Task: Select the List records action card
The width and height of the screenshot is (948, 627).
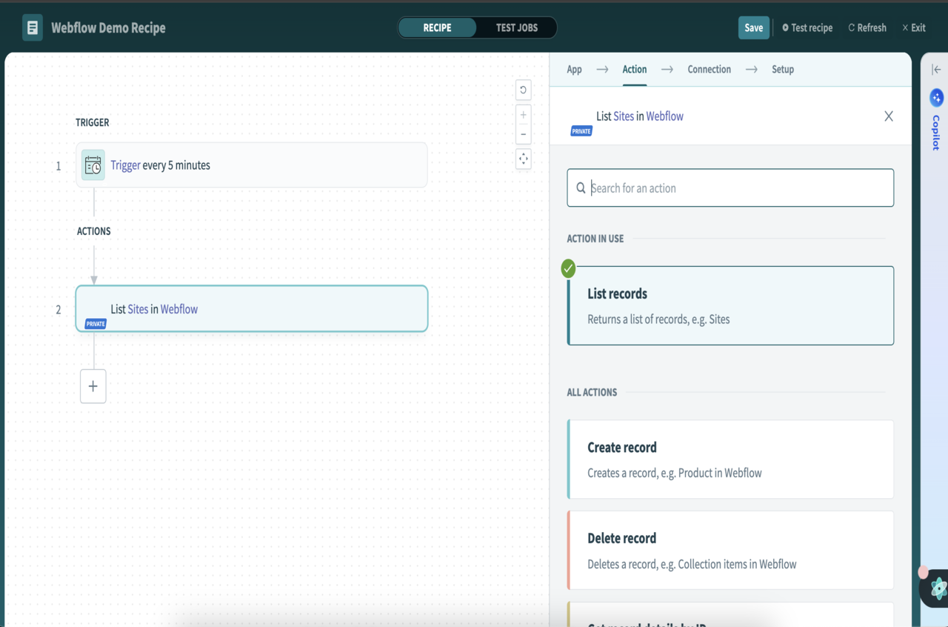Action: click(x=730, y=306)
